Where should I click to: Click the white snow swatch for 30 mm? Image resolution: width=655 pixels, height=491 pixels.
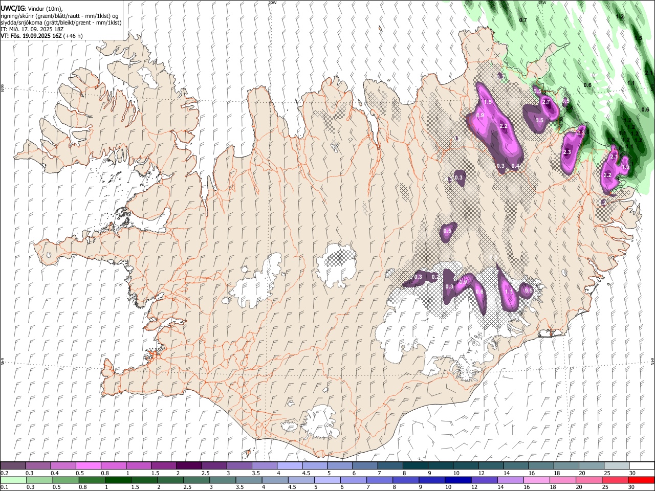[642, 466]
